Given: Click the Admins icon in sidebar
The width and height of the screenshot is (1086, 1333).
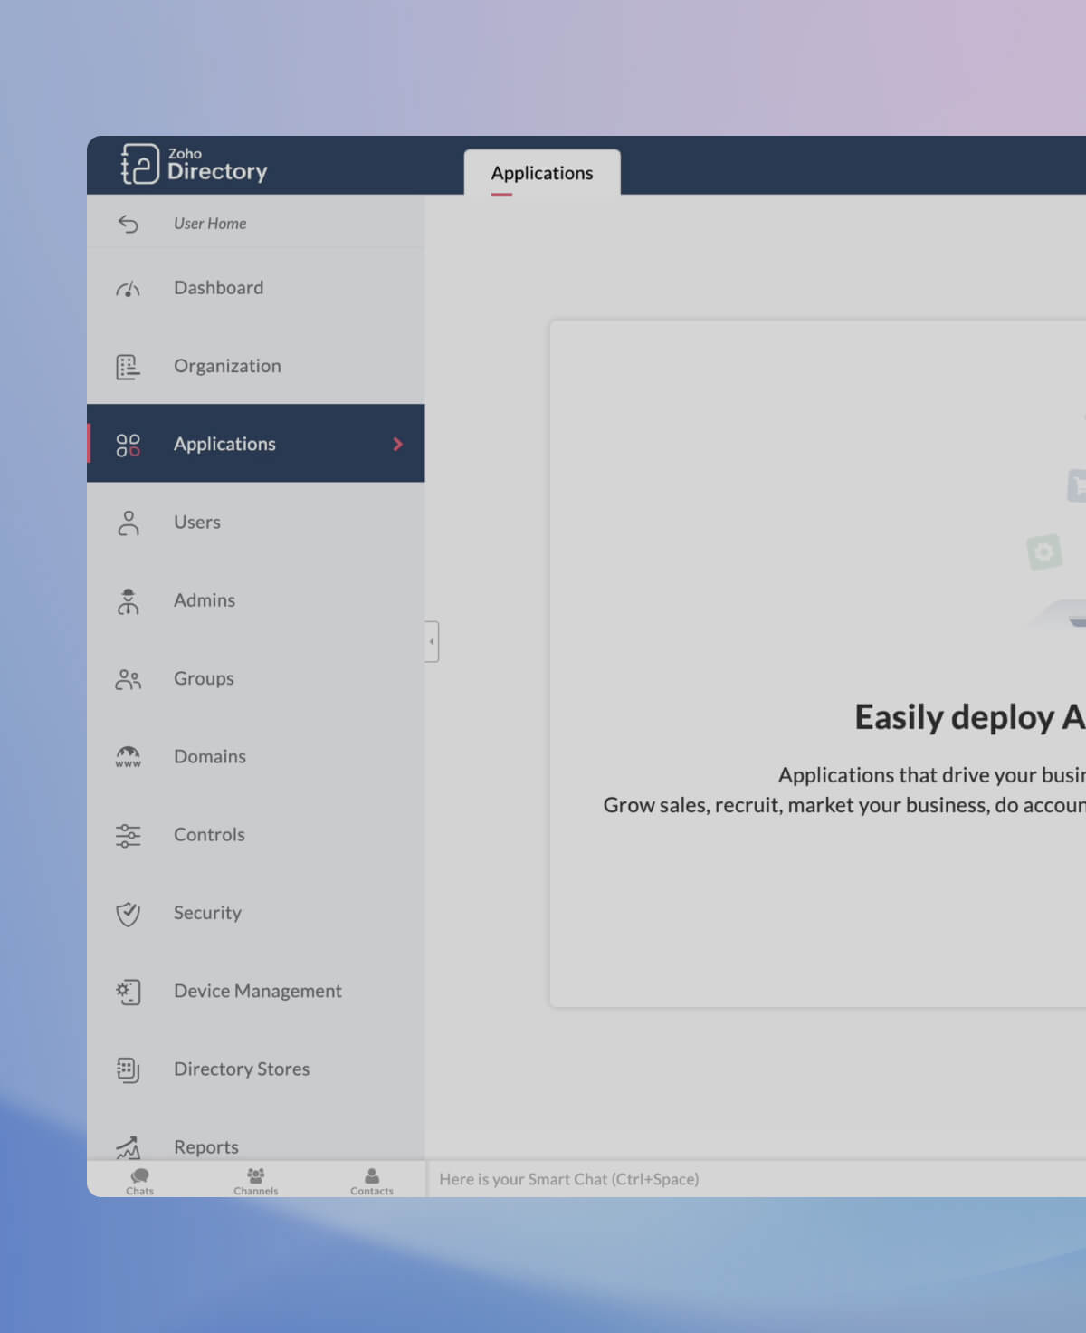Looking at the screenshot, I should point(128,601).
